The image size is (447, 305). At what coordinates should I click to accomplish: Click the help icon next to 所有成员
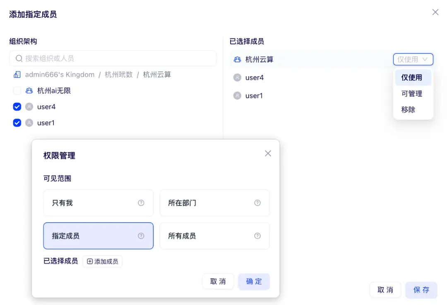(x=257, y=236)
